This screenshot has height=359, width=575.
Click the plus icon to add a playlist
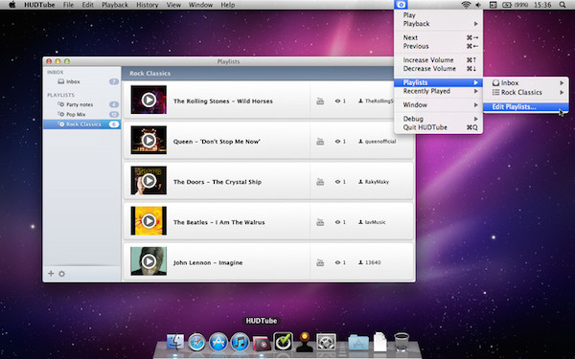pyautogui.click(x=51, y=273)
